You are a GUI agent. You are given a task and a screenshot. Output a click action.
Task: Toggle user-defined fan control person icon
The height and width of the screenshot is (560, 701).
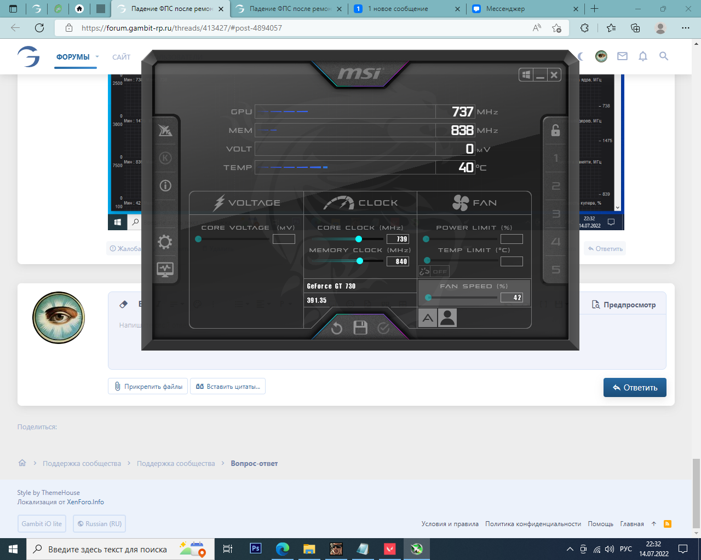tap(447, 318)
